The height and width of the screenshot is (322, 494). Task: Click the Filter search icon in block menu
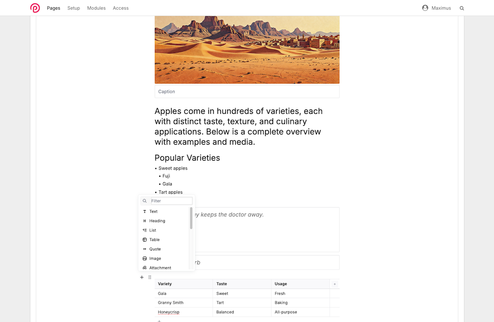pyautogui.click(x=145, y=201)
